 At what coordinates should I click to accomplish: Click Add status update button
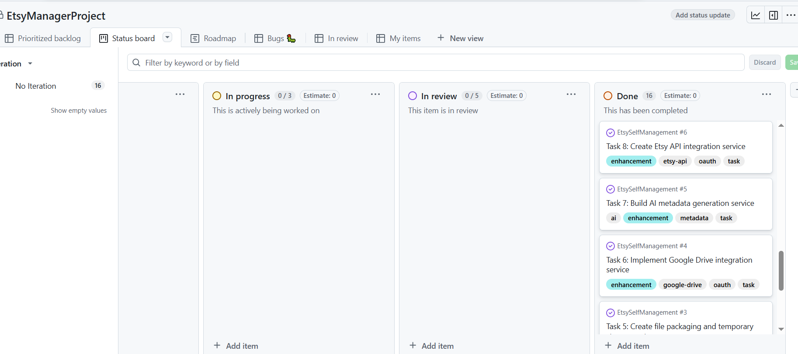(703, 15)
